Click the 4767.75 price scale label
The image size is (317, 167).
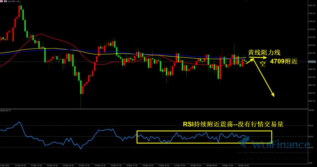pyautogui.click(x=311, y=6)
